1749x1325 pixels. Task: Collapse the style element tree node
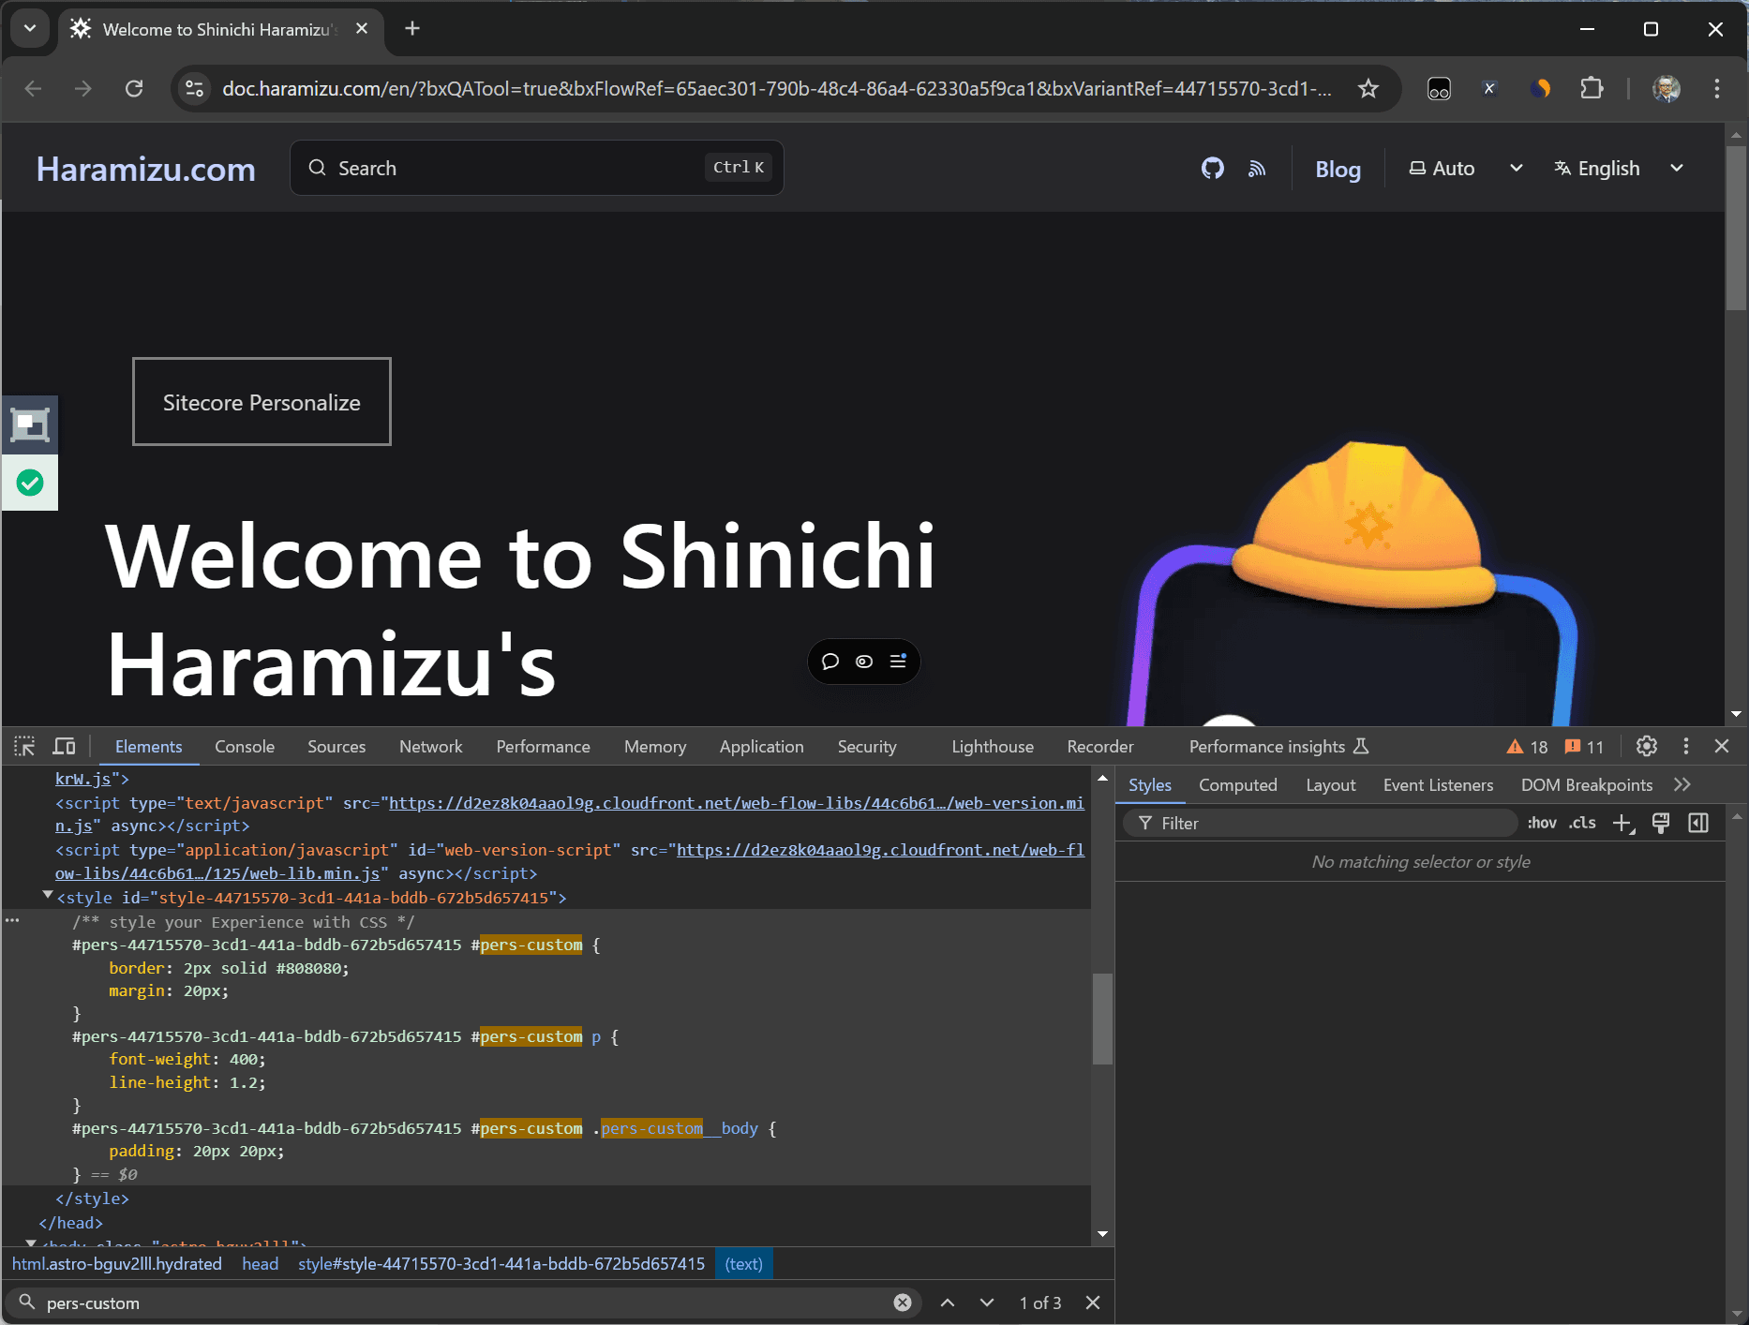(48, 896)
